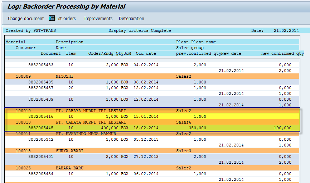
Task: Show the Deterioration list
Action: [x=131, y=18]
